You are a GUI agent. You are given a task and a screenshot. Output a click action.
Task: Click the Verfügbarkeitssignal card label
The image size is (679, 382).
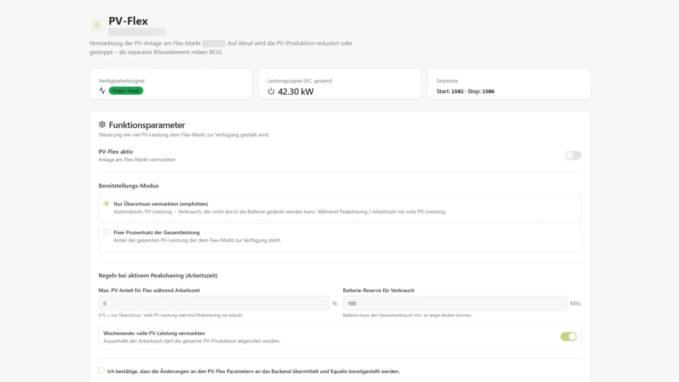point(121,81)
